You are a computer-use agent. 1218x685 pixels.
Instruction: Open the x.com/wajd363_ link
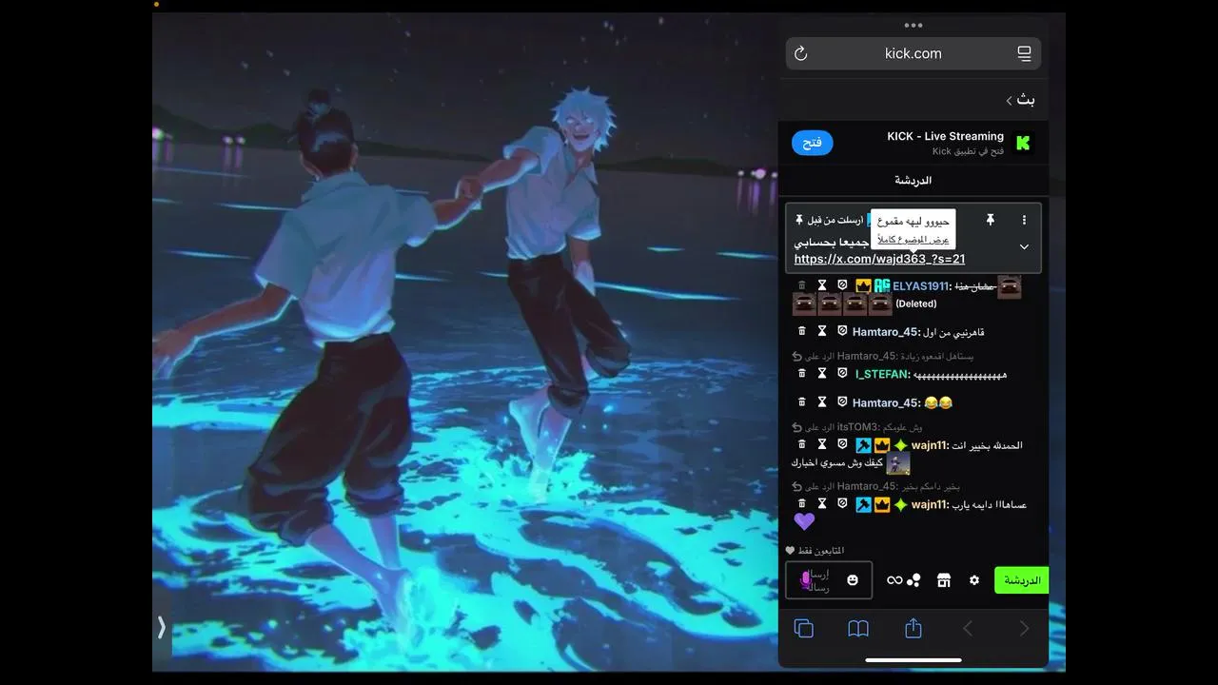point(880,259)
